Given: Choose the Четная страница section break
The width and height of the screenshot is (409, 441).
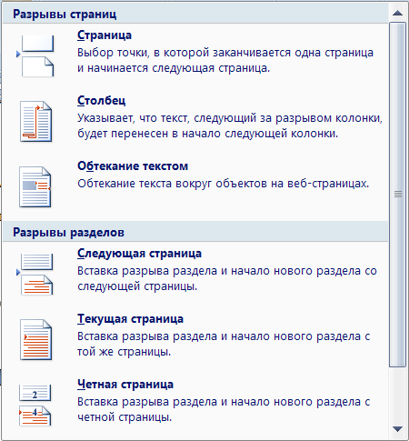Looking at the screenshot, I should click(x=125, y=385).
